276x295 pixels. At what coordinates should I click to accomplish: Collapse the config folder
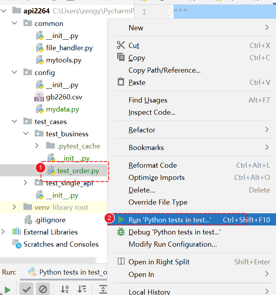coord(15,72)
